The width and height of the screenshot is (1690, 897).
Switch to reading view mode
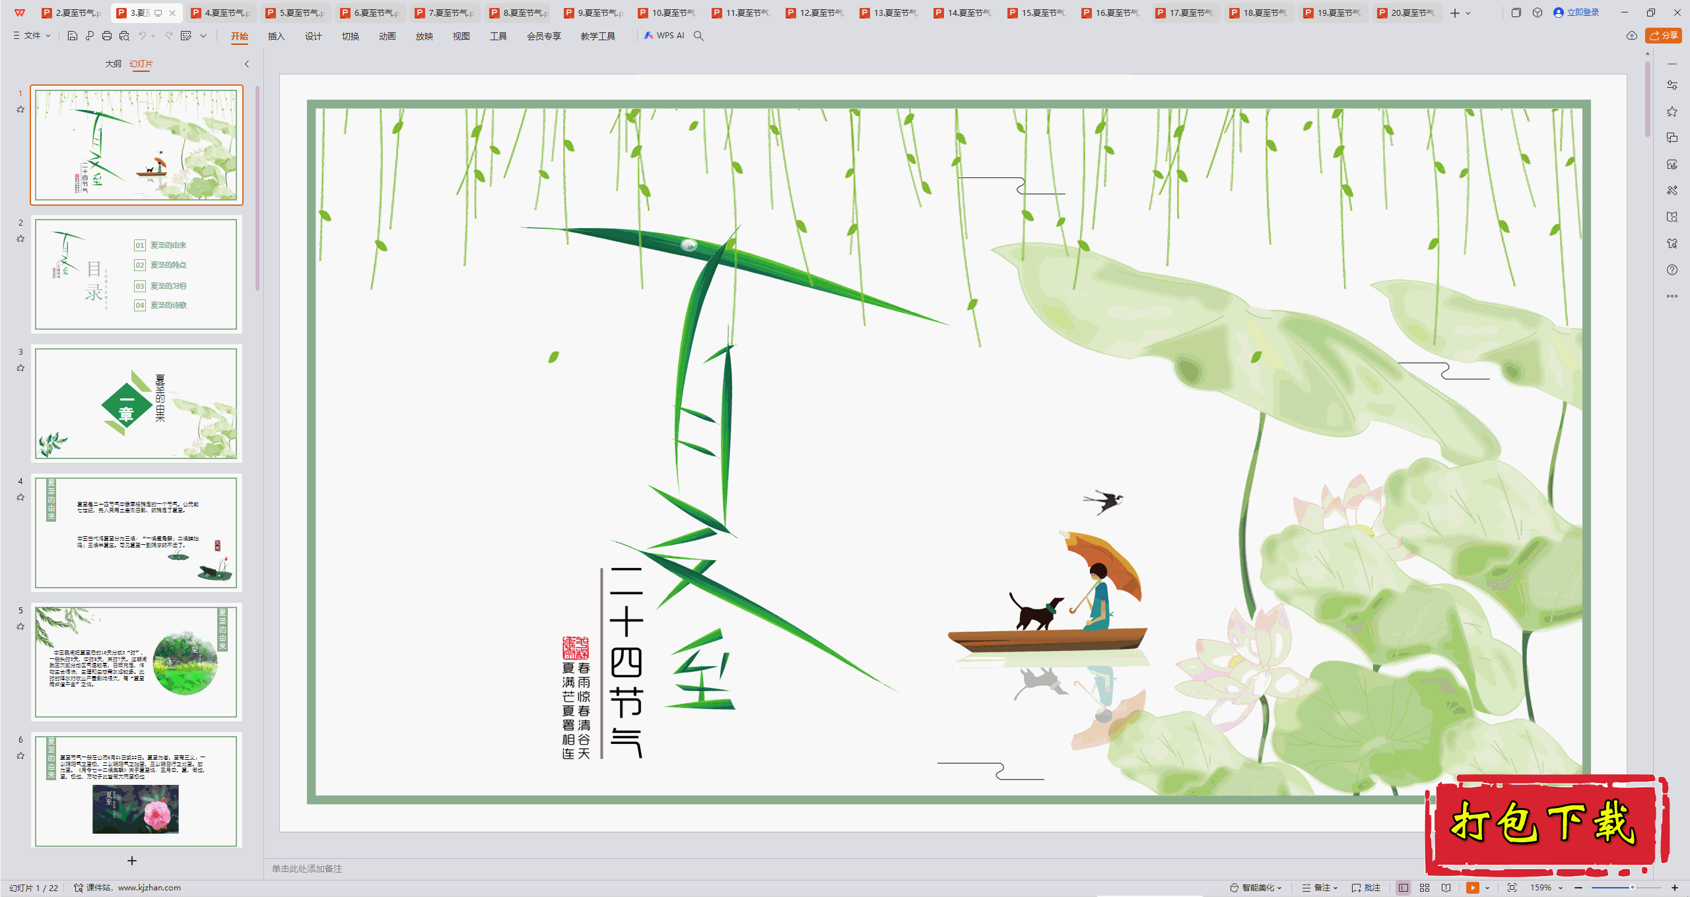tap(1446, 888)
